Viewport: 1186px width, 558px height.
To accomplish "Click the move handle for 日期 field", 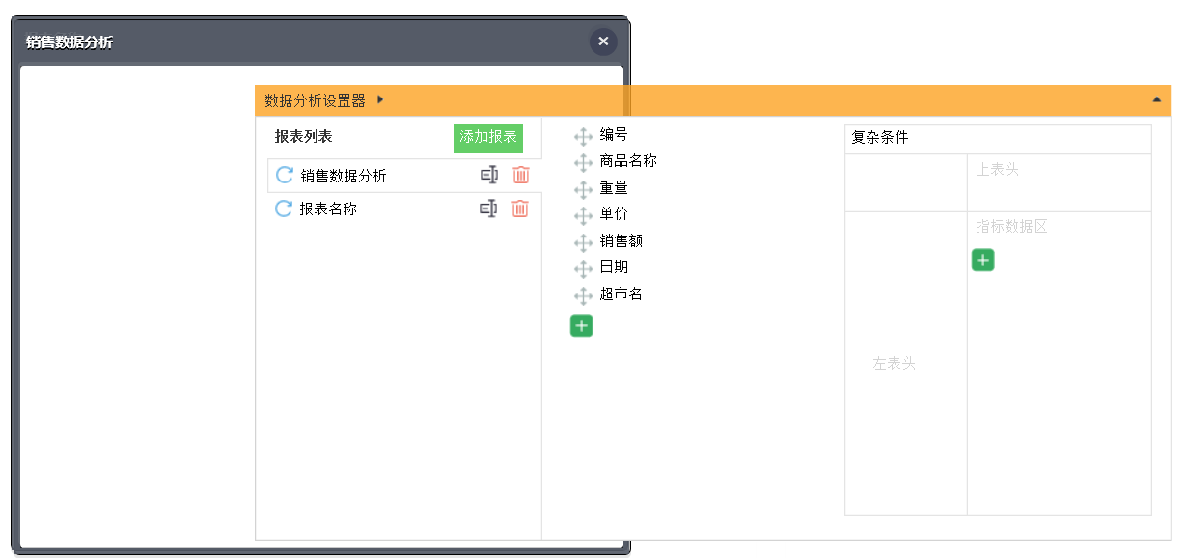I will click(x=583, y=269).
